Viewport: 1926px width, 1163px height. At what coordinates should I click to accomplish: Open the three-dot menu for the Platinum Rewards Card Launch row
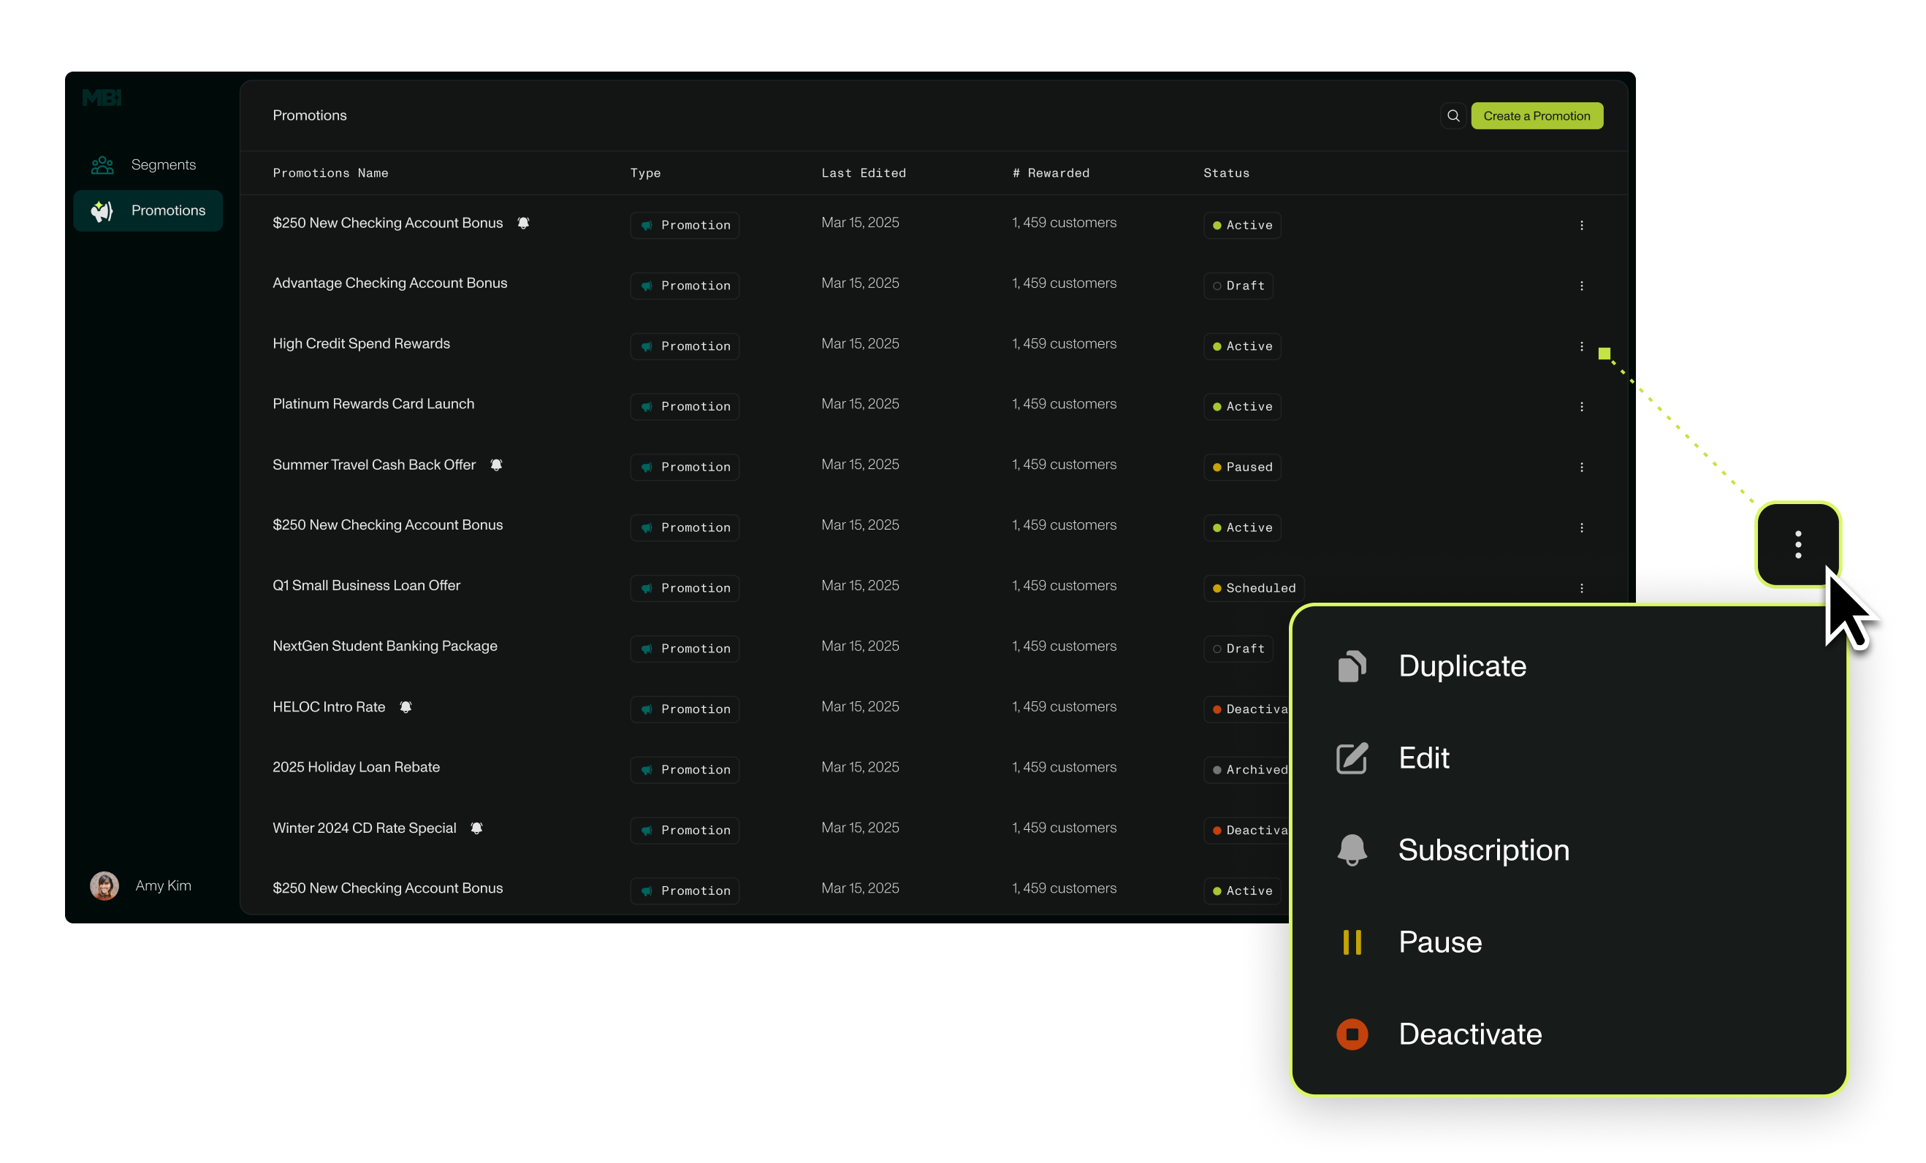pos(1581,406)
